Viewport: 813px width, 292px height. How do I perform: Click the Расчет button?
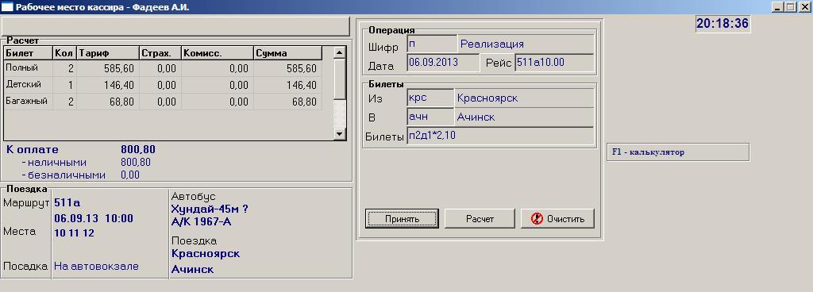[x=480, y=218]
